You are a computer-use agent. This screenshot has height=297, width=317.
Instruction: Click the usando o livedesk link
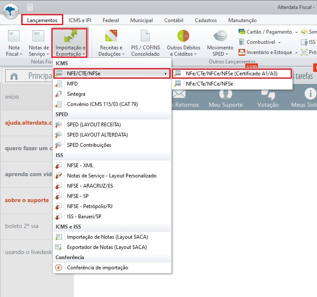click(x=28, y=252)
